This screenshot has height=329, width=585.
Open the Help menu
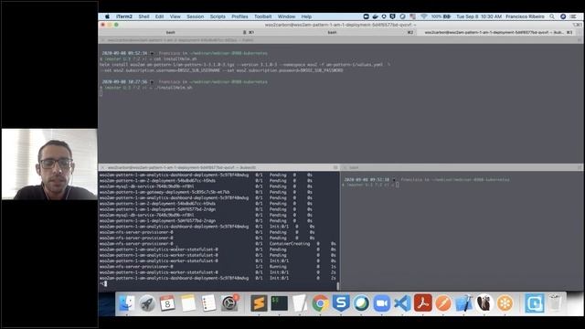coord(306,16)
